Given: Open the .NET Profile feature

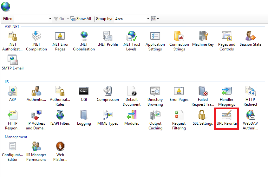Looking at the screenshot, I should [x=108, y=39].
